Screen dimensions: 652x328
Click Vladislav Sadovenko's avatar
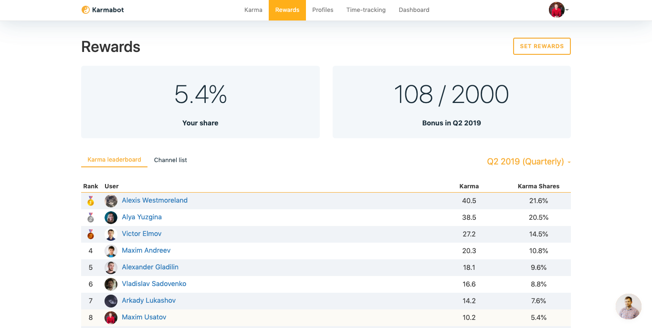tap(111, 284)
